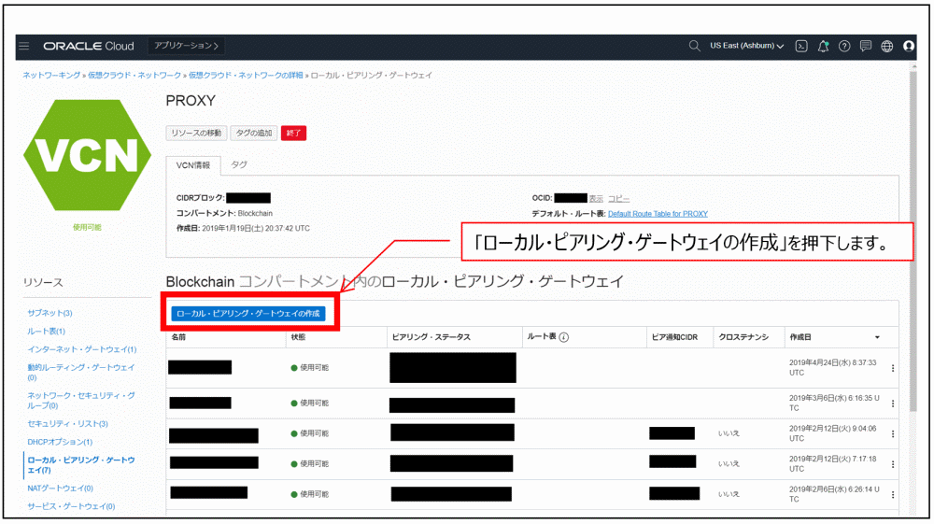Click the green VCN hexagon image
This screenshot has height=524, width=934.
[x=87, y=155]
